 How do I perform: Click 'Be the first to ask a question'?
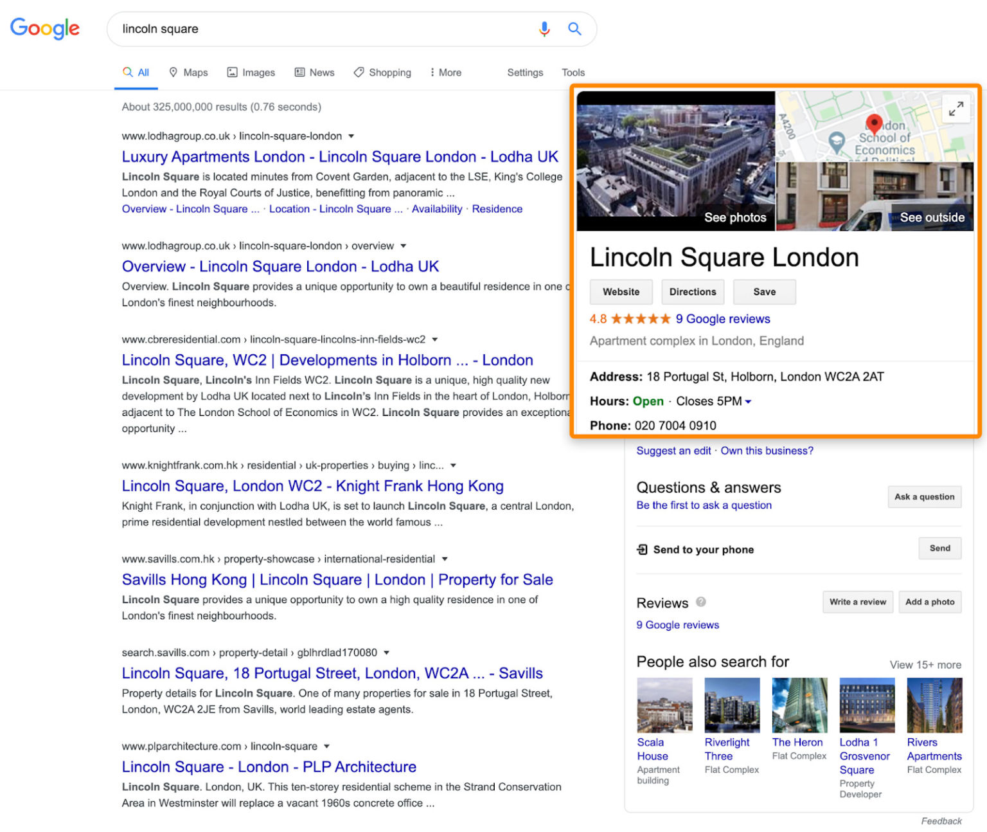tap(704, 505)
